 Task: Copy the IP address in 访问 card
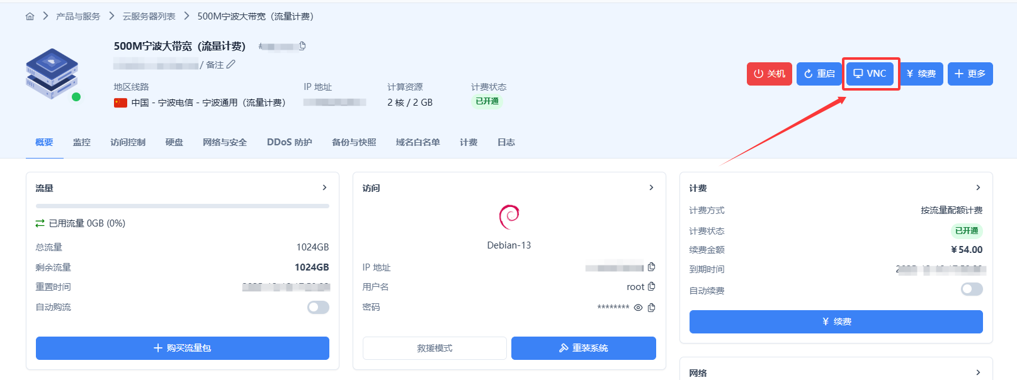pos(651,267)
